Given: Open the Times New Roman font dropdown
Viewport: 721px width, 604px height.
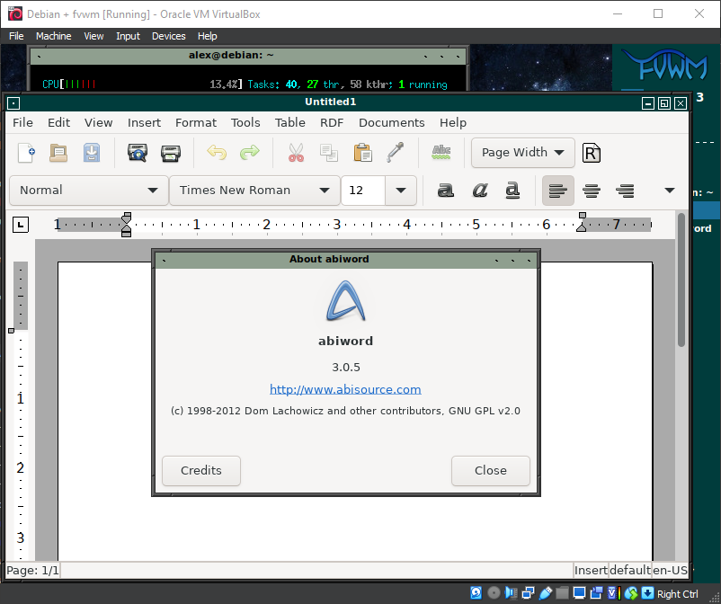Looking at the screenshot, I should click(x=254, y=191).
